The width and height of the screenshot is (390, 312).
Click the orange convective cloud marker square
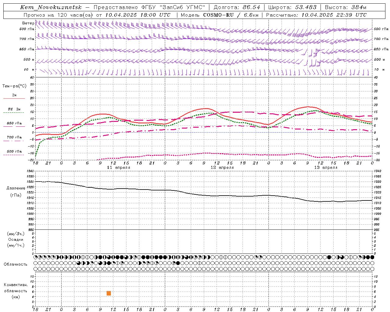pos(109,293)
